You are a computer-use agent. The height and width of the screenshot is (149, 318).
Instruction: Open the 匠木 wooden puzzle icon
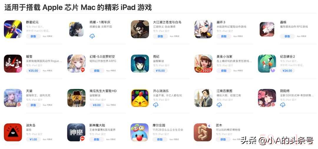tap(203, 133)
